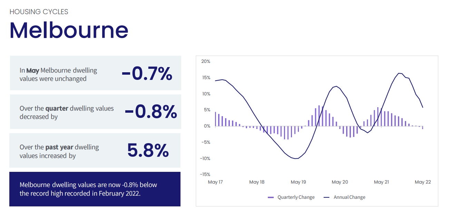Click the May 19 axis label
This screenshot has height=223, width=449.
(x=298, y=182)
